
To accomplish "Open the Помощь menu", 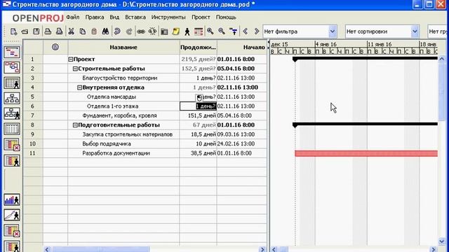I will pyautogui.click(x=226, y=17).
